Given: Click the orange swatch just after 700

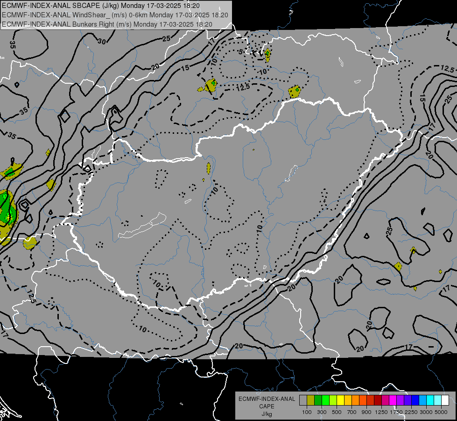Looking at the screenshot, I should (x=356, y=400).
